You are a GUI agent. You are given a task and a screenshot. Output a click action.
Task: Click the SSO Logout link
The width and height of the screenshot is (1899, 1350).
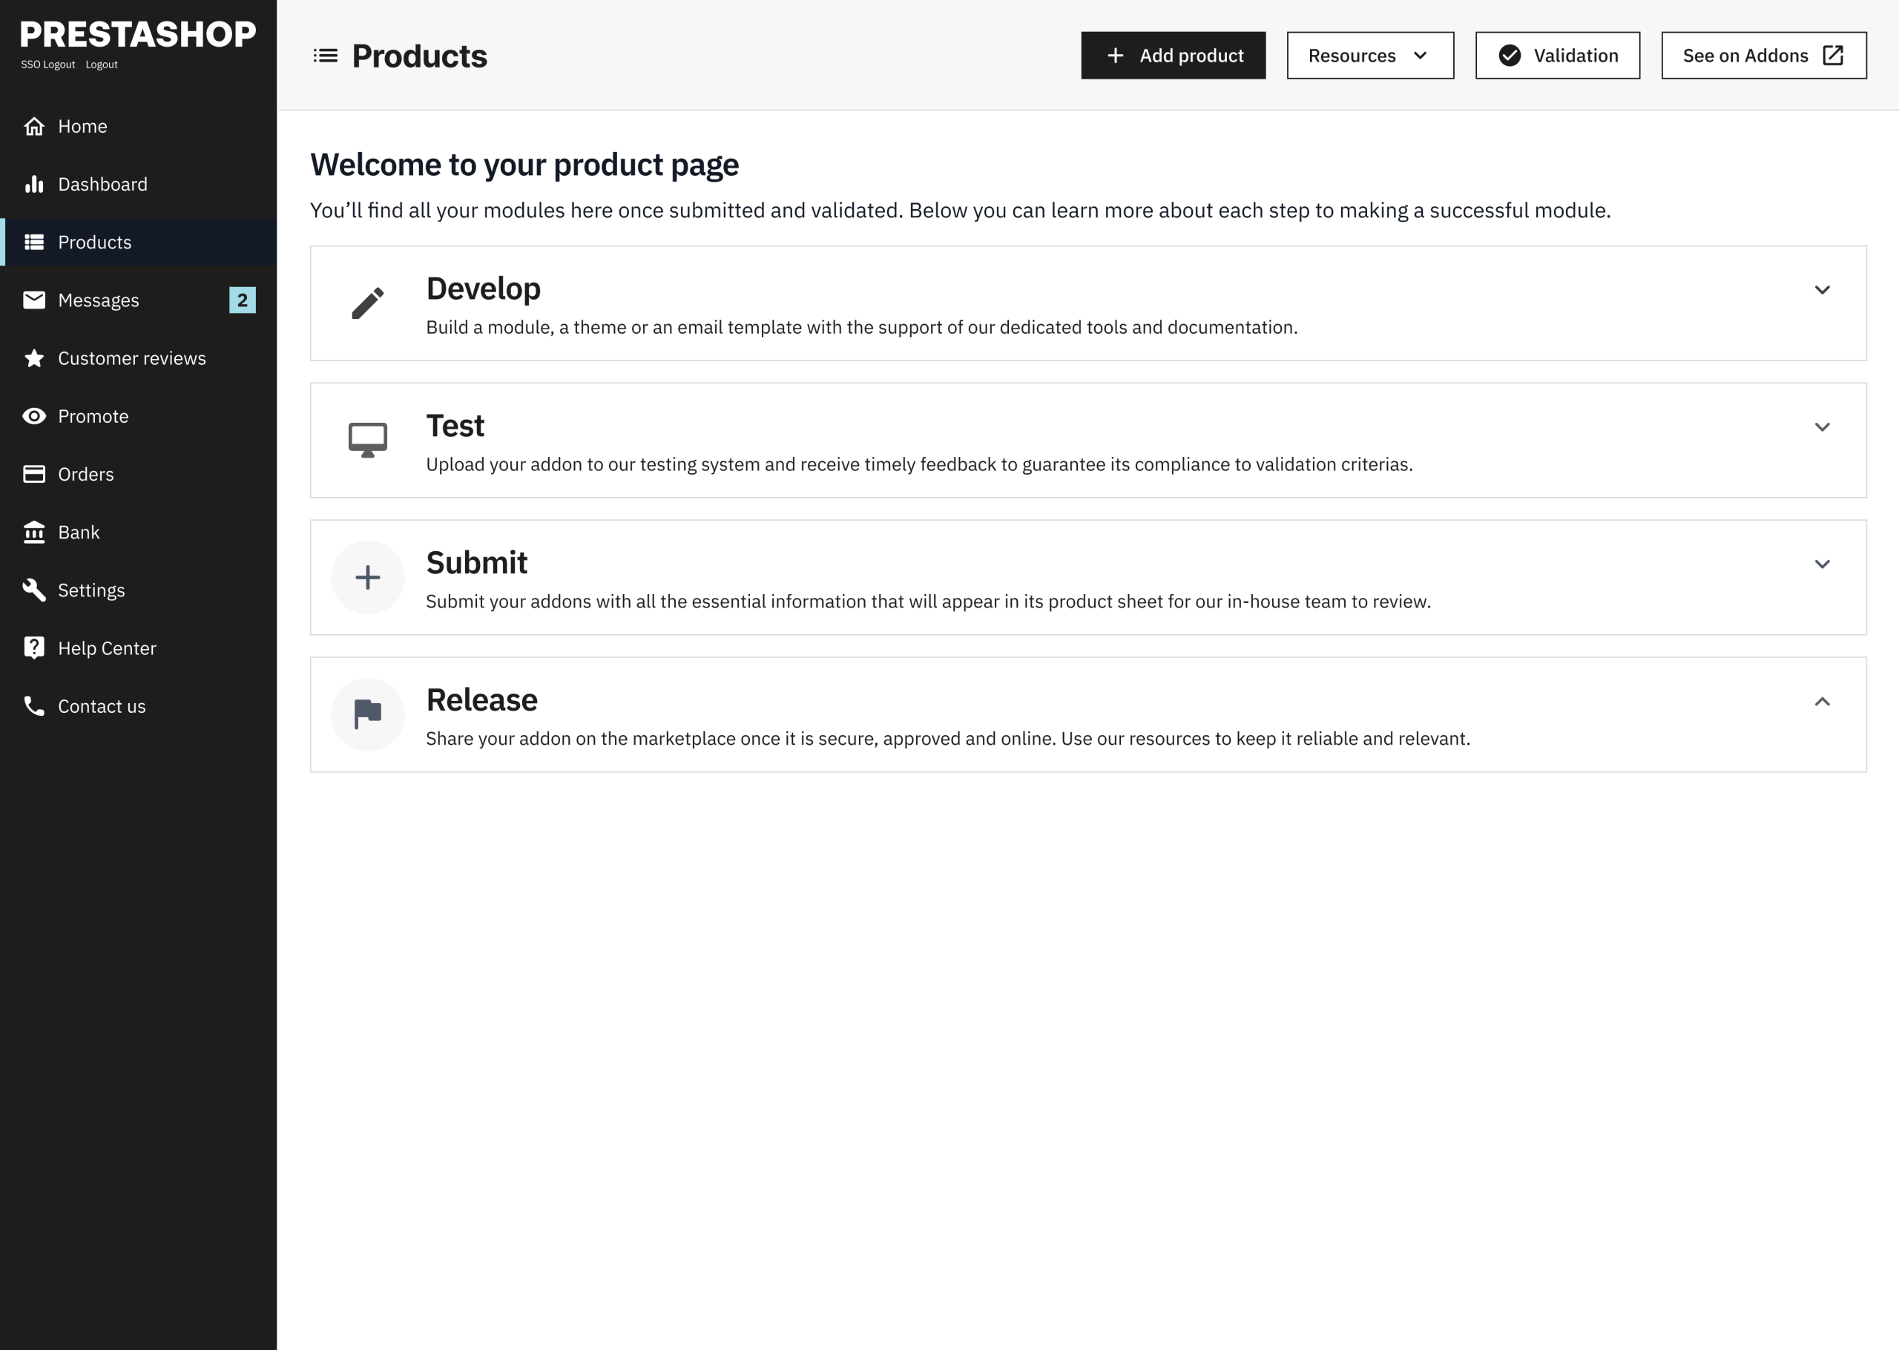click(47, 65)
